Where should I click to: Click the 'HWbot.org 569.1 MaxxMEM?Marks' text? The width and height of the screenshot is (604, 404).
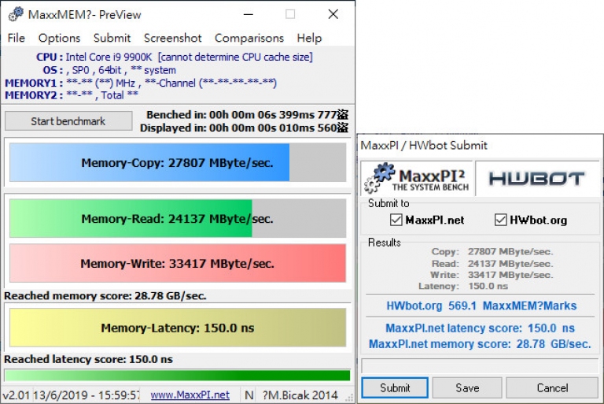click(x=481, y=306)
